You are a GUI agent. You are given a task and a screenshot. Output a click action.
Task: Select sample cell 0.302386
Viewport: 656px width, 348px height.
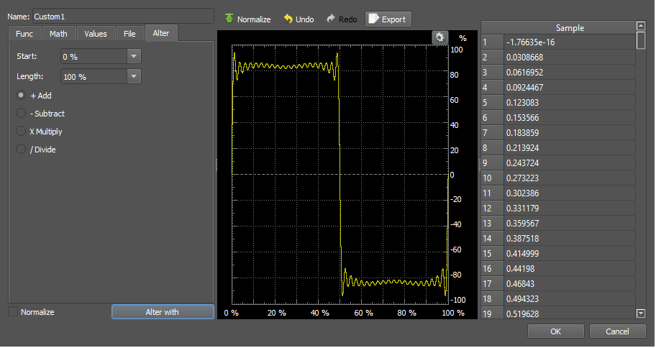click(570, 193)
